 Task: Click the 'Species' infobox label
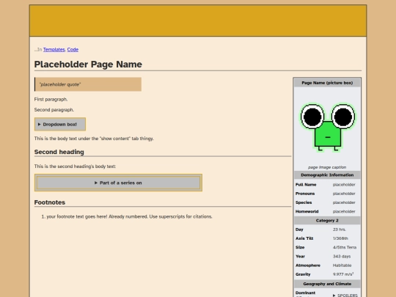coord(304,202)
